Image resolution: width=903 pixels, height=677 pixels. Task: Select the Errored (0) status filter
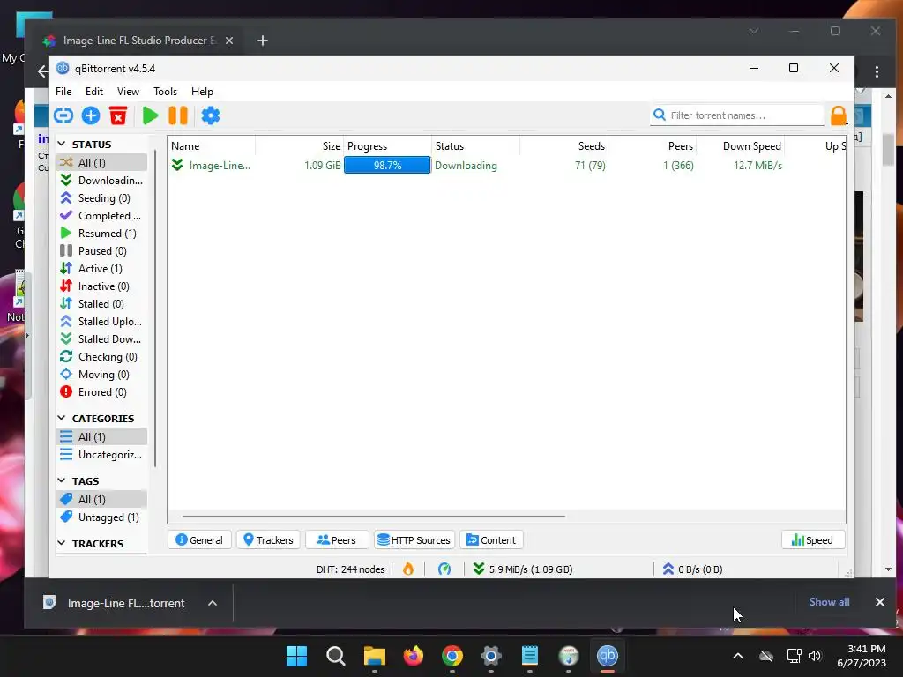tap(102, 392)
